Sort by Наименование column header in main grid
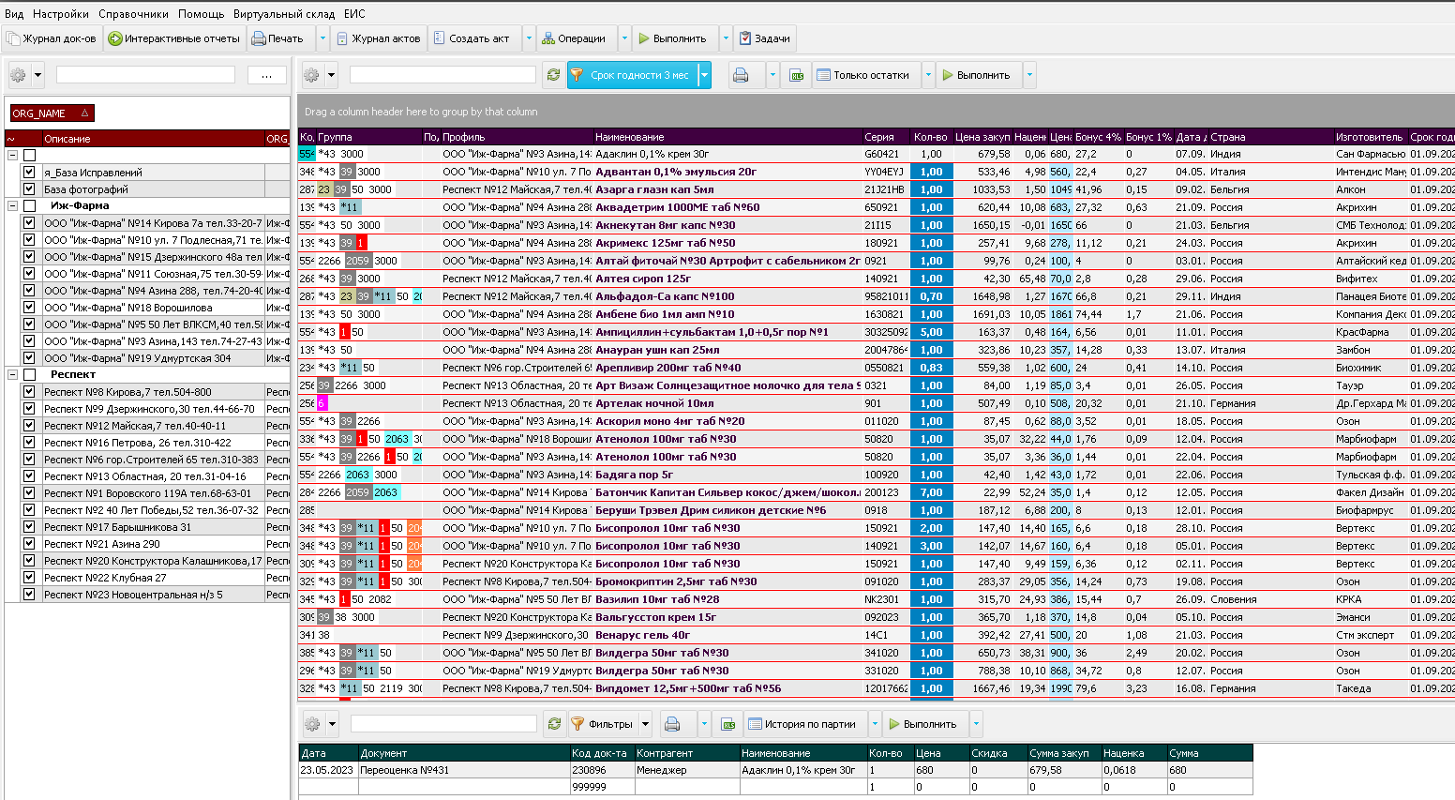The width and height of the screenshot is (1455, 800). point(727,137)
